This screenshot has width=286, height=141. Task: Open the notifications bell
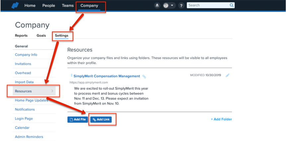tap(157, 6)
